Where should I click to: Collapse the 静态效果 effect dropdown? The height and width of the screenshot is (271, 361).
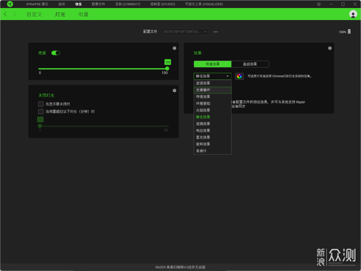[x=212, y=76]
